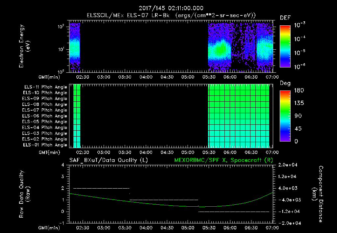Click the ELS-08 Pitch Angle label
337x233 pixels.
click(44, 104)
